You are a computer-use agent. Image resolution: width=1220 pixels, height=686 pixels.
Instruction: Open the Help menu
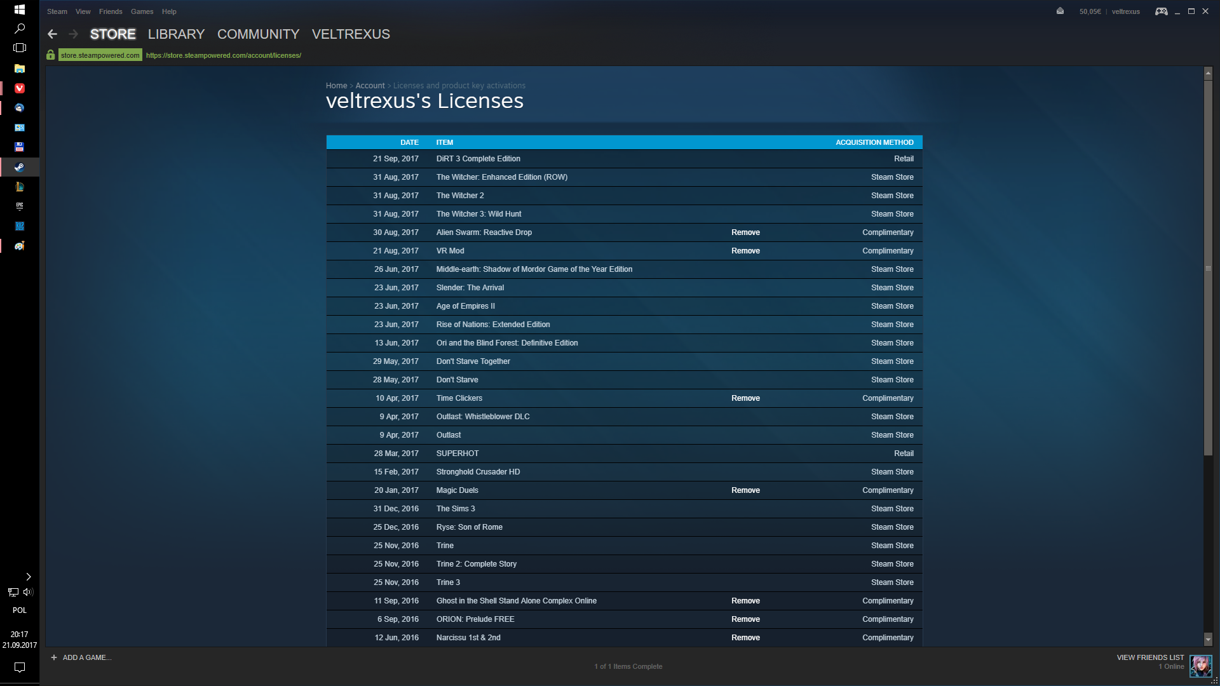coord(169,11)
